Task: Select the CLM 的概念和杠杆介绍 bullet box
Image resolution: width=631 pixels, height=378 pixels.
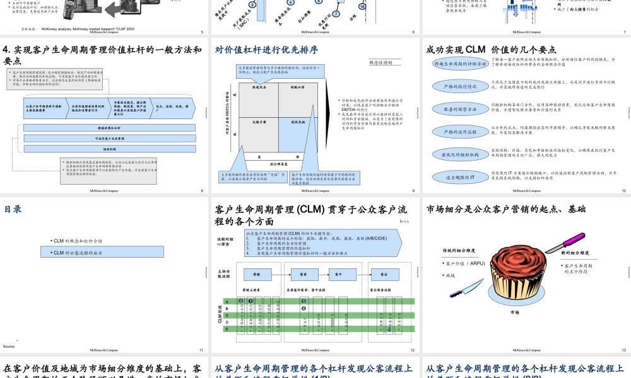Action: click(x=77, y=241)
